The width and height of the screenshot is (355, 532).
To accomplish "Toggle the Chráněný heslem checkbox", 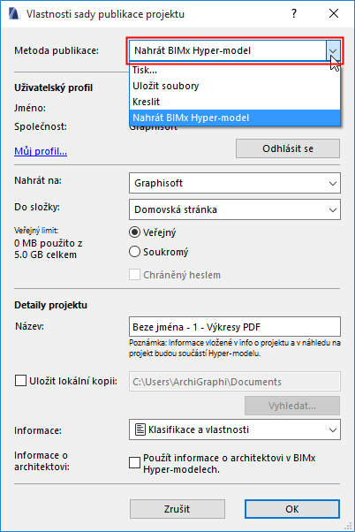I will [x=134, y=275].
